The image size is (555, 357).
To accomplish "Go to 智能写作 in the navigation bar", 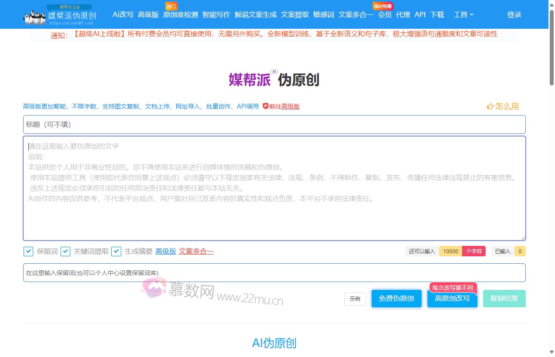I will (216, 15).
